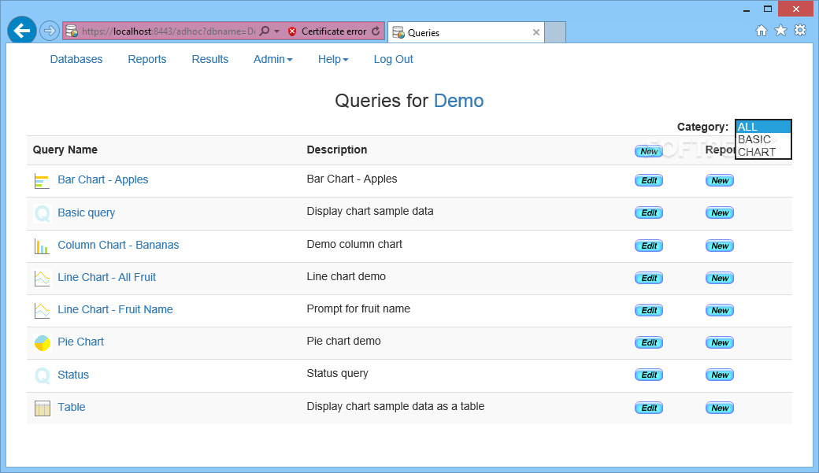Go back with the browser back arrow
This screenshot has height=473, width=819.
click(22, 31)
